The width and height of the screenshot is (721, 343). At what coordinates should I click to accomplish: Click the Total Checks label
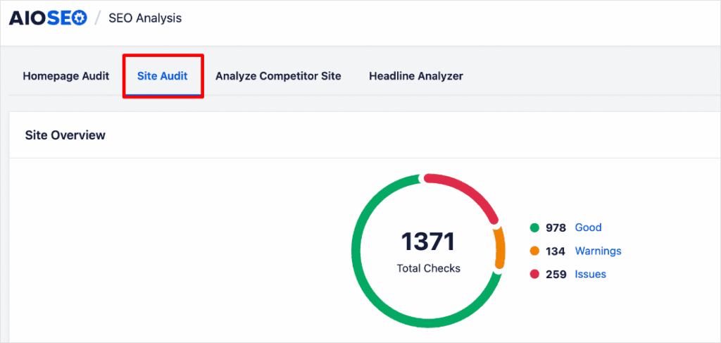click(429, 268)
